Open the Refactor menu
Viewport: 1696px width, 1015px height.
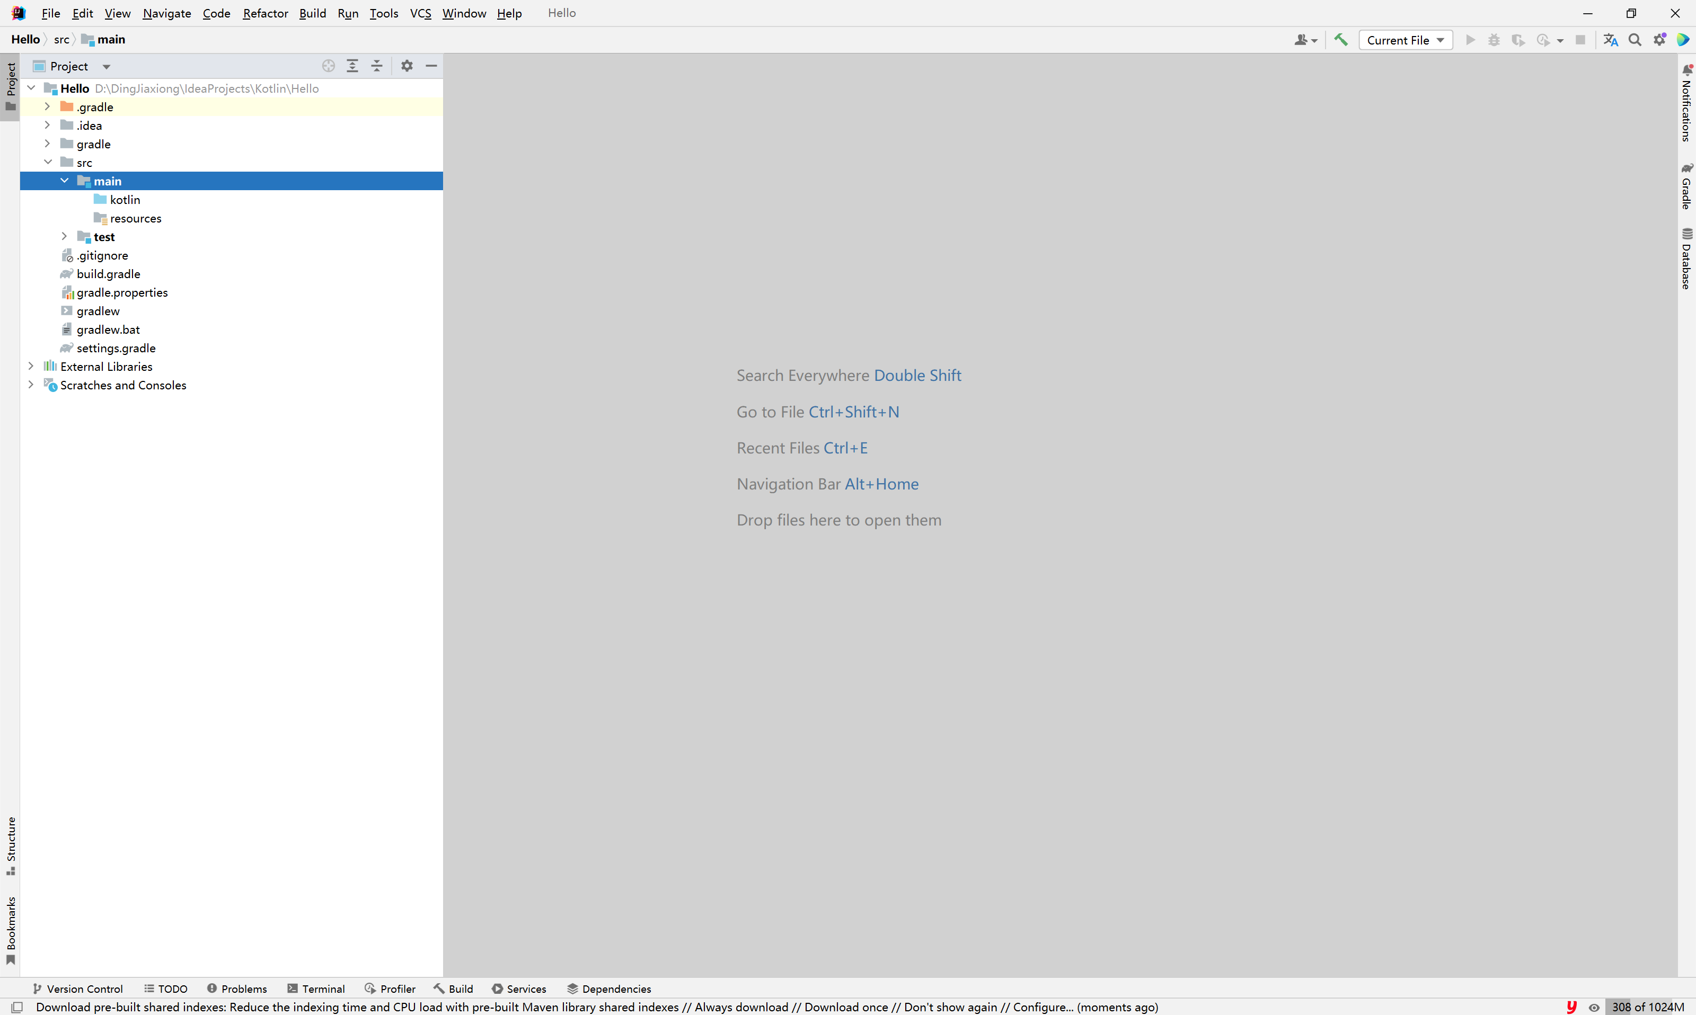pos(265,13)
